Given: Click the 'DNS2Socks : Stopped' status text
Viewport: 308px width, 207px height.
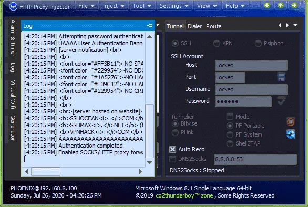Looking at the screenshot, I should (197, 170).
